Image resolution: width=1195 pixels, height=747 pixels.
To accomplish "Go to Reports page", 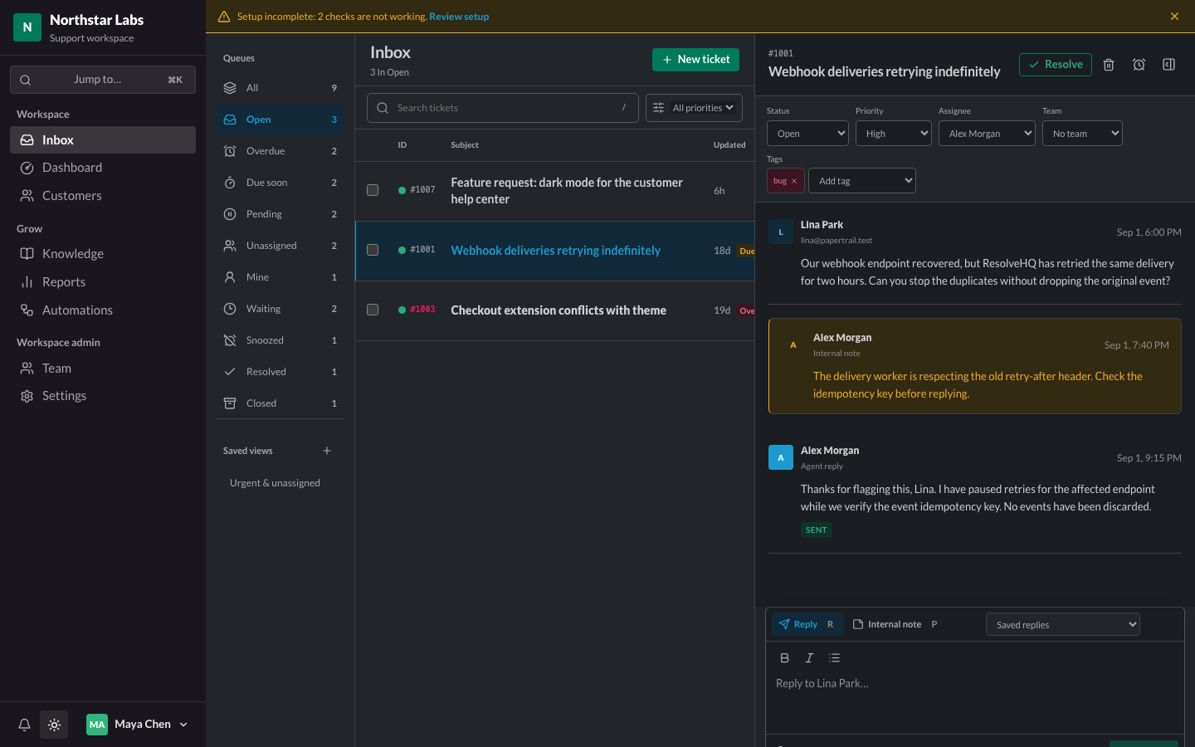I will click(x=103, y=282).
